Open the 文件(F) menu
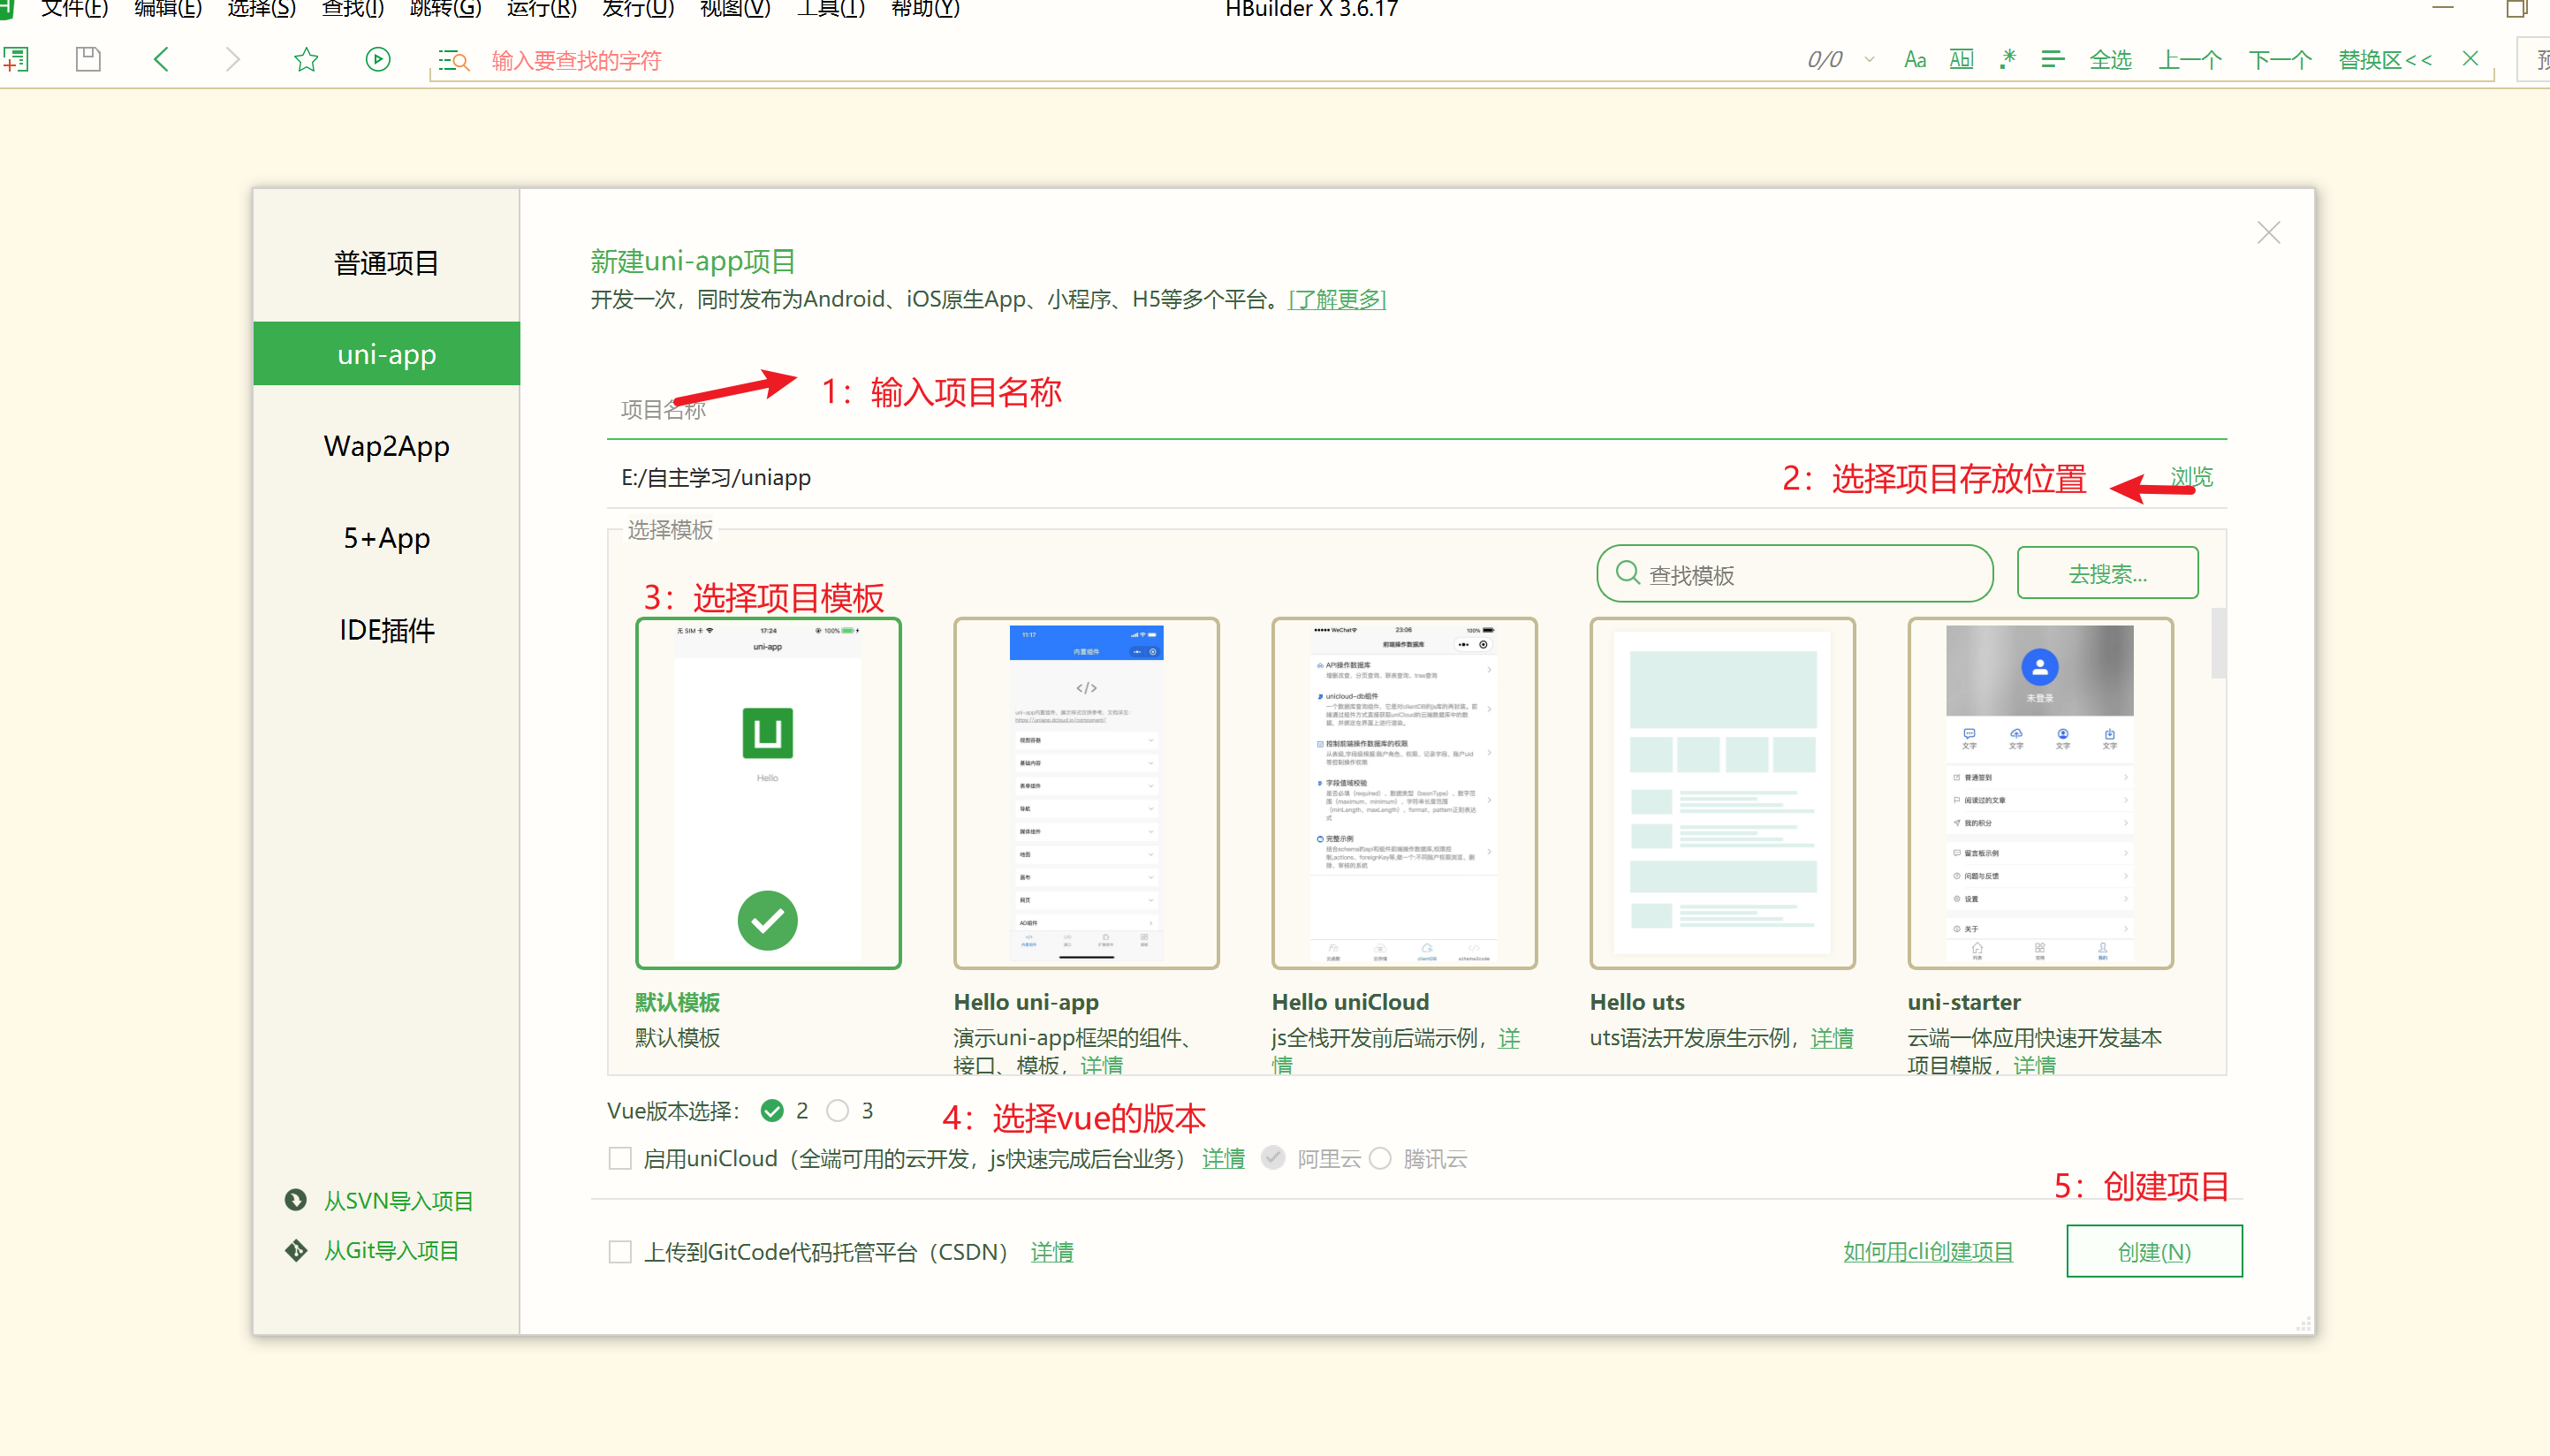 74,9
